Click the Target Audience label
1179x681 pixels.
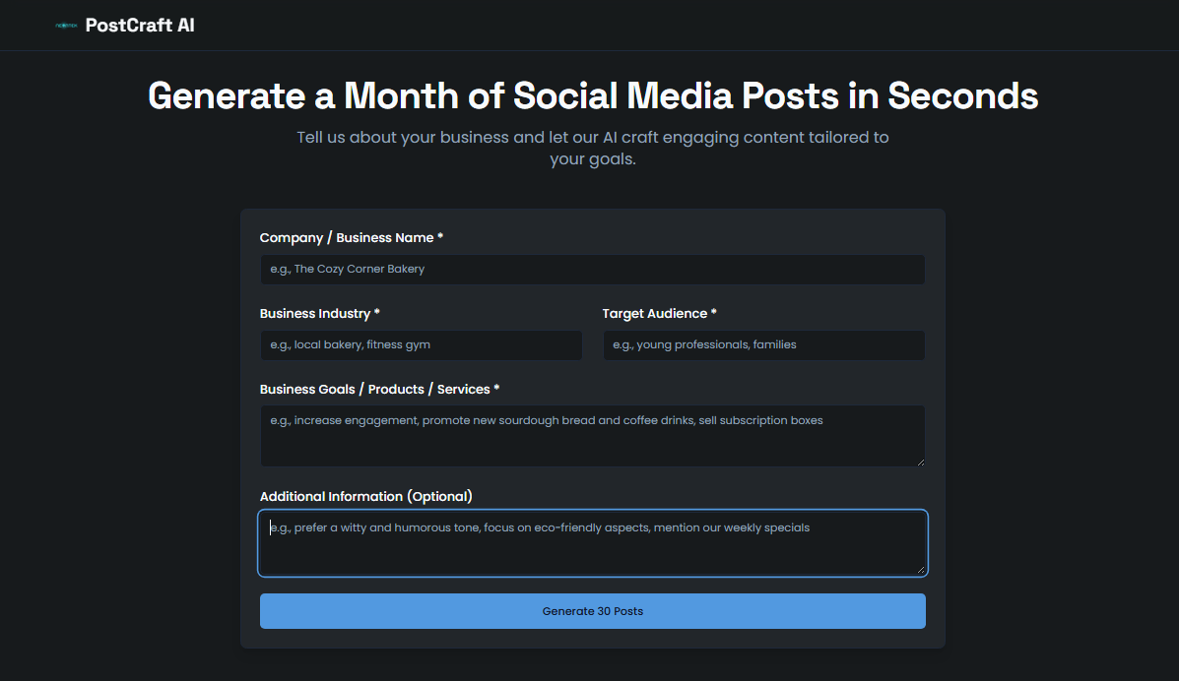coord(654,314)
